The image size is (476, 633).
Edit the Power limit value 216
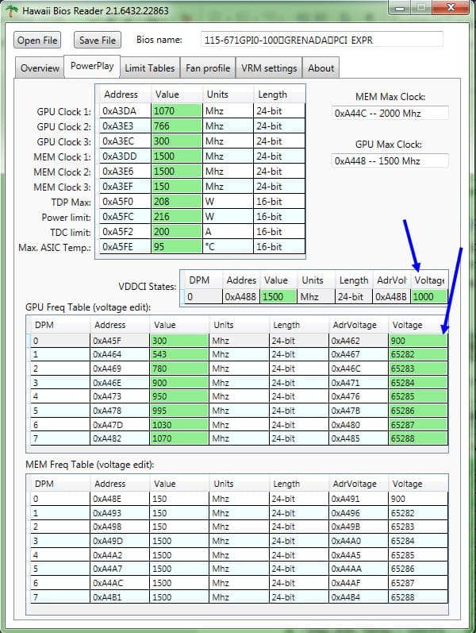pos(177,217)
